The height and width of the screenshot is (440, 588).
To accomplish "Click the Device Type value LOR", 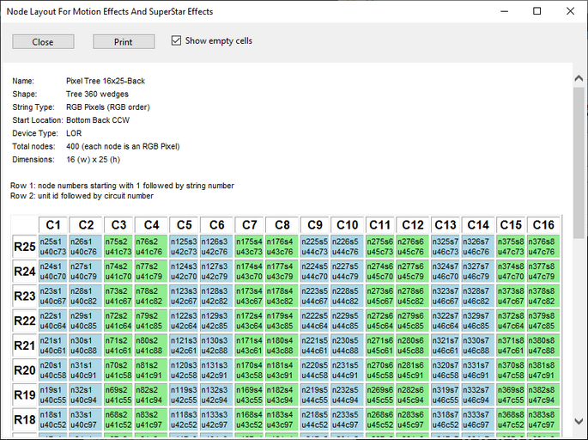I will point(74,133).
